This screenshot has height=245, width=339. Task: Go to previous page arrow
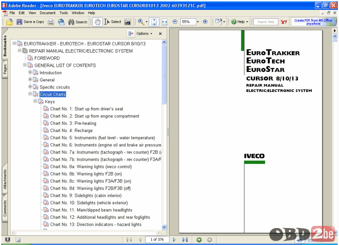point(140,240)
